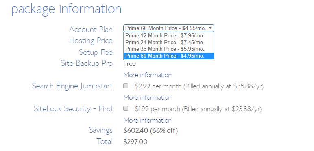The width and height of the screenshot is (314, 151).
Task: Click the SiteLock Security - Find label
Action: 73,109
